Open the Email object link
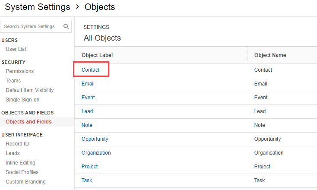 tap(88, 84)
